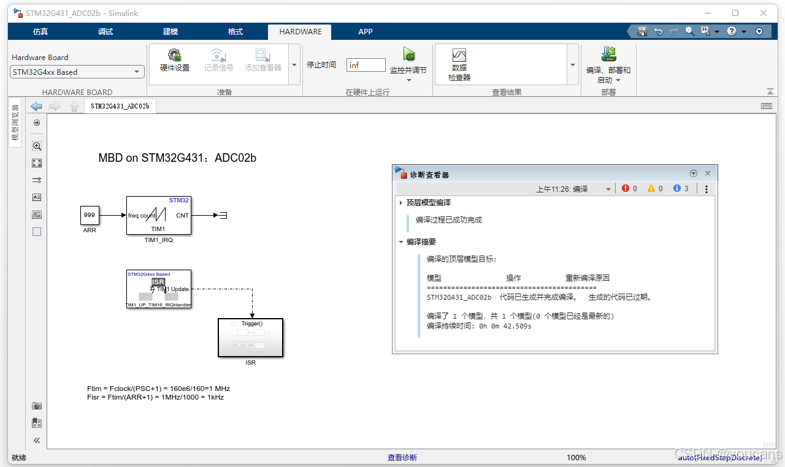Switch to the 调试 ribbon tab
This screenshot has height=467, width=785.
point(105,32)
